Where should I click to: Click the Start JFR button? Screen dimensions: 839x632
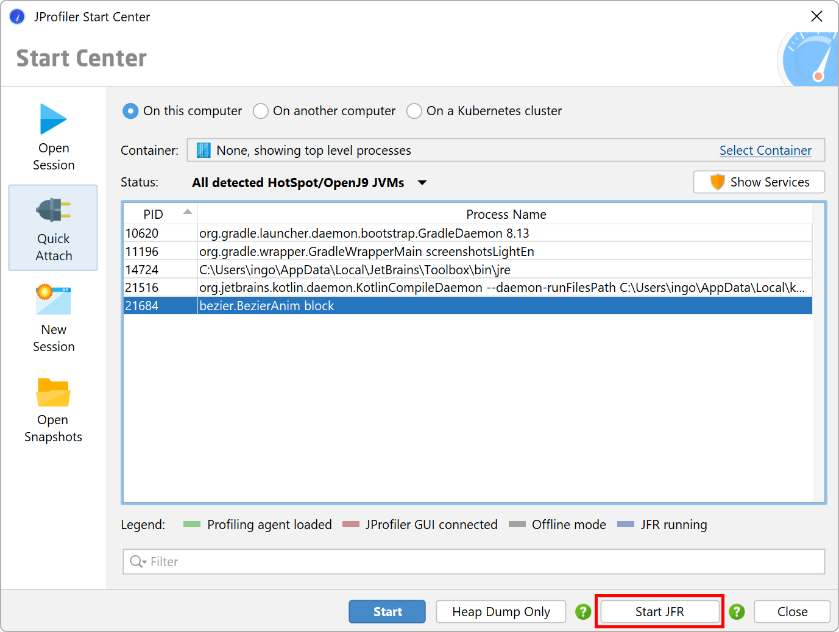(x=660, y=611)
